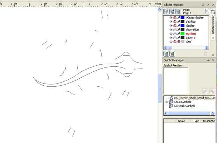Screen dimensions: 217x143
Task: Click Edit Symbol icon under preview
Action: [212, 91]
